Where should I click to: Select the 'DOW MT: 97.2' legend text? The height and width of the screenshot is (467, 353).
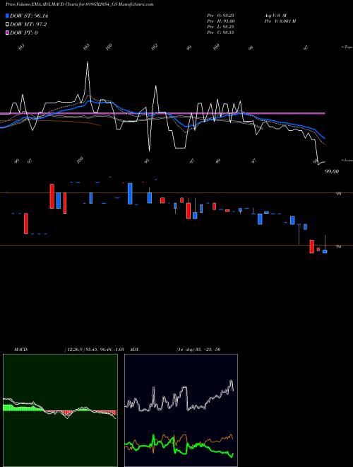click(28, 25)
